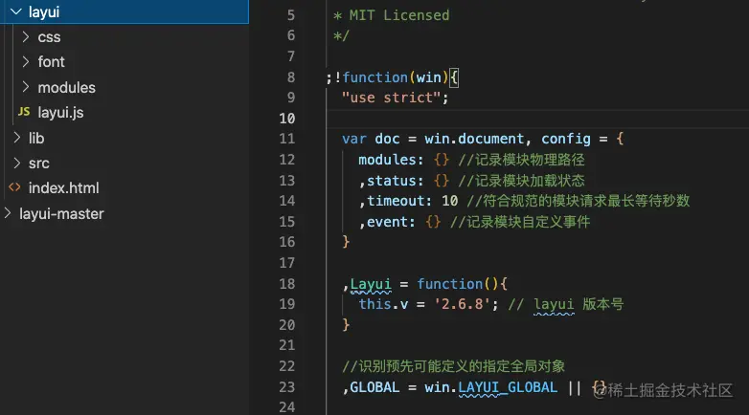
Task: Select the lib folder name
Action: 36,138
